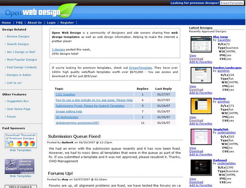Open User Home Page

(x=19, y=109)
